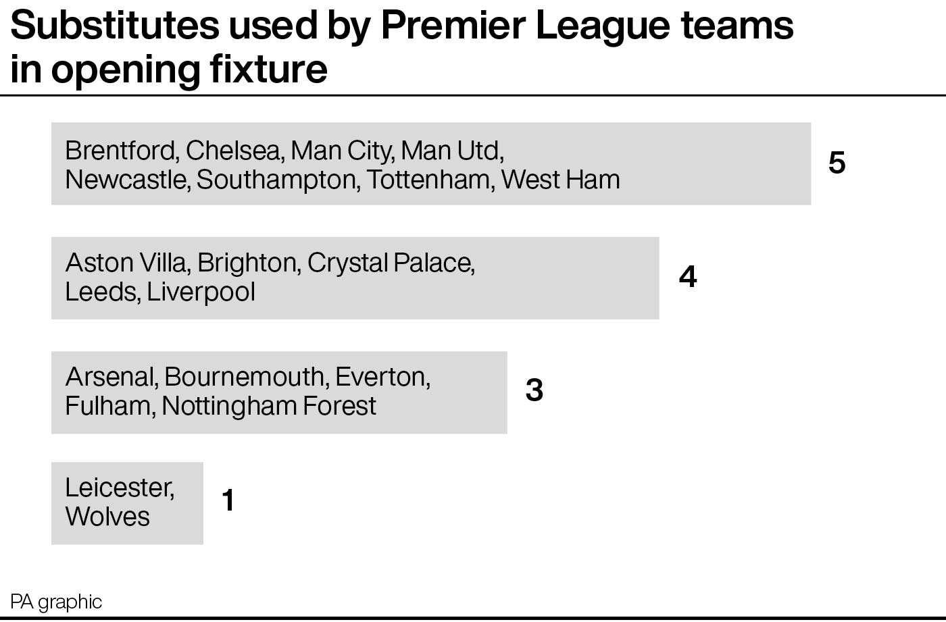Click West Ham text in the top bar
Screen dimensions: 946x622
pos(560,180)
